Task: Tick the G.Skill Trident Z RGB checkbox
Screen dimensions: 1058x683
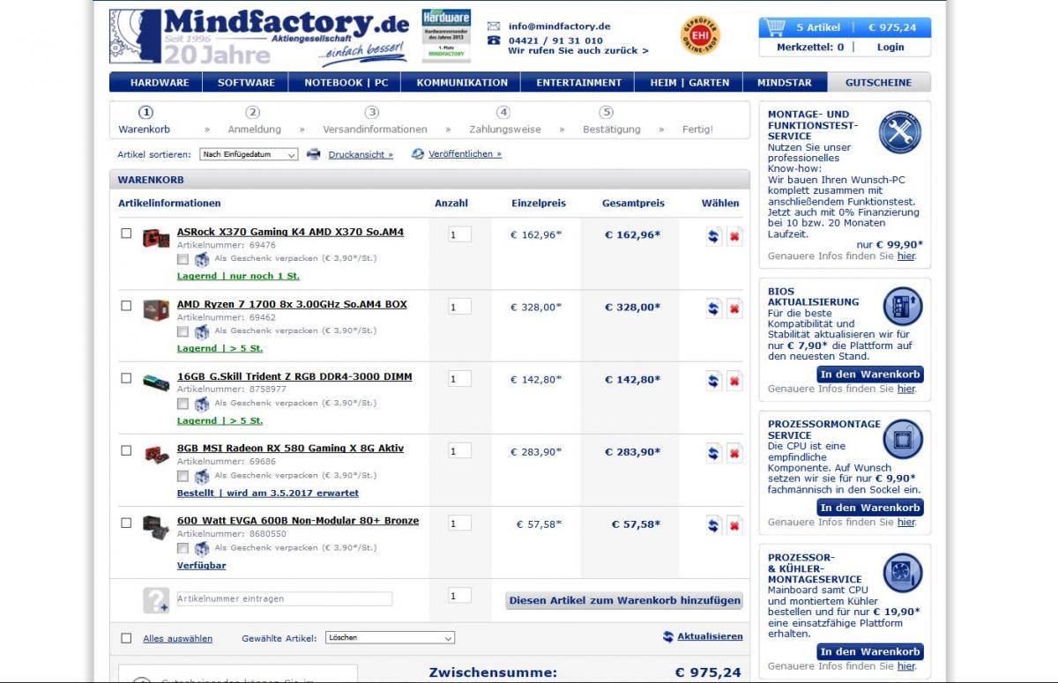Action: tap(126, 378)
